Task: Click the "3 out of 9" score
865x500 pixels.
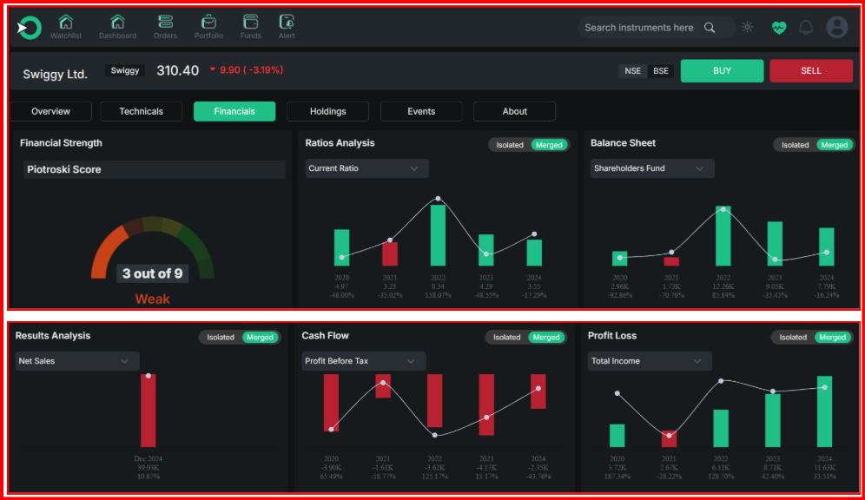Action: tap(152, 273)
